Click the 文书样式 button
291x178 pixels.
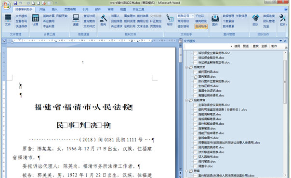89,26
